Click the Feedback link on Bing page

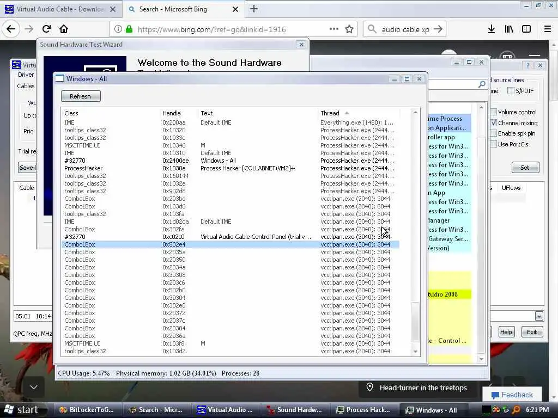pyautogui.click(x=512, y=395)
